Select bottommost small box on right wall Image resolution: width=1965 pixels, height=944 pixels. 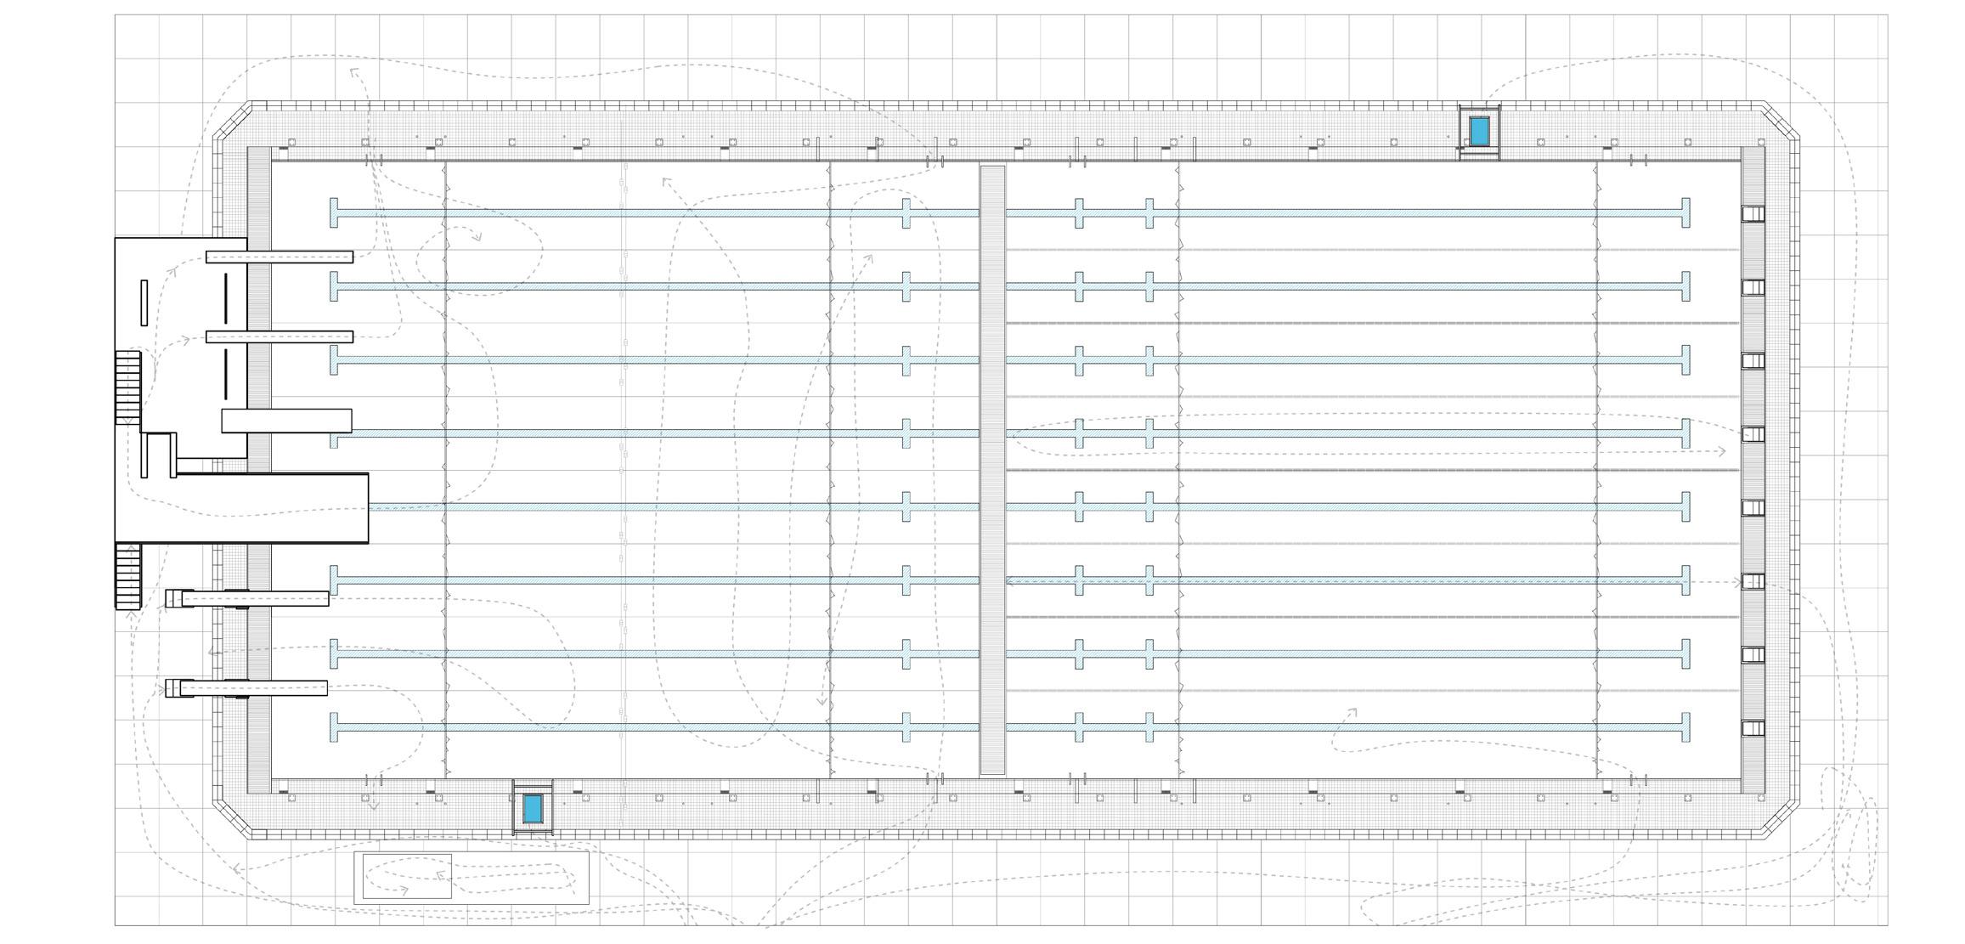[1753, 728]
